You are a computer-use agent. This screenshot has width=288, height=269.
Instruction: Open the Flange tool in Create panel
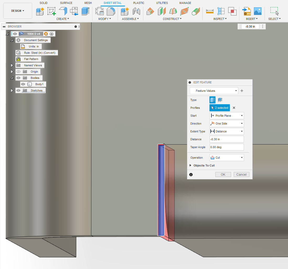pos(63,11)
